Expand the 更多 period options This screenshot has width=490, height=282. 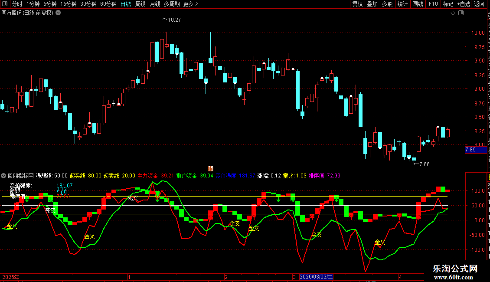(x=190, y=4)
